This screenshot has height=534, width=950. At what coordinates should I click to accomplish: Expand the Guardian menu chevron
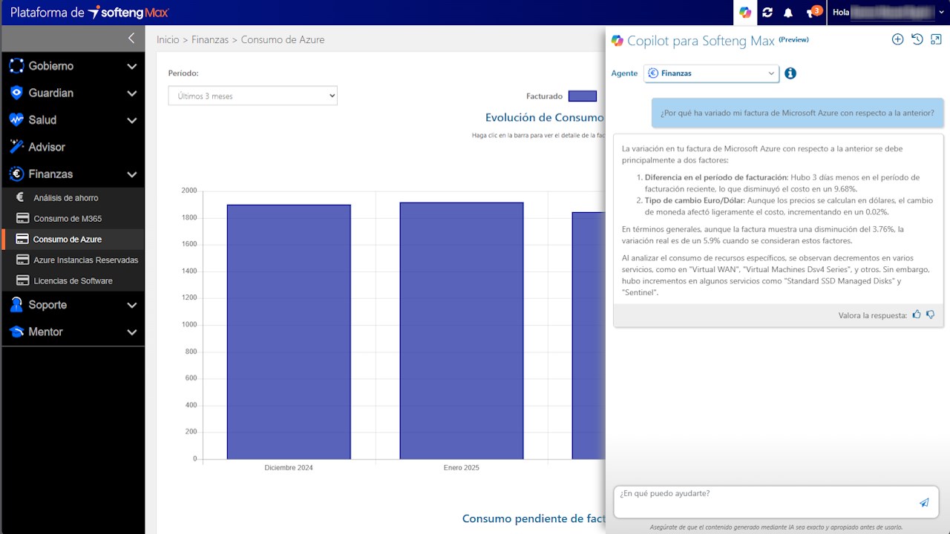click(131, 93)
